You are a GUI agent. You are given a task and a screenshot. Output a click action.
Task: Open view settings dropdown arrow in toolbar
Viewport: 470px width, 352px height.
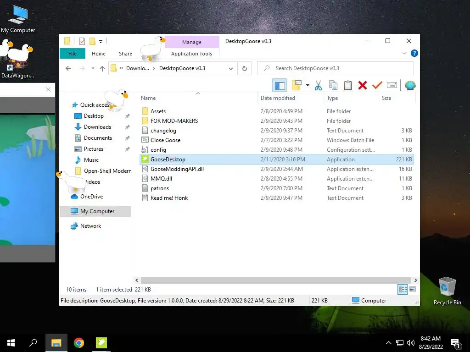[x=308, y=85]
